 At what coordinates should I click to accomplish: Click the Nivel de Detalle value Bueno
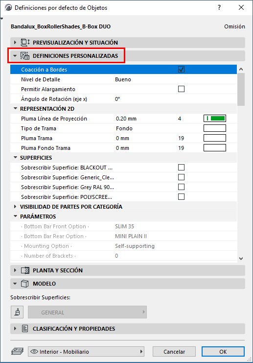click(x=123, y=79)
